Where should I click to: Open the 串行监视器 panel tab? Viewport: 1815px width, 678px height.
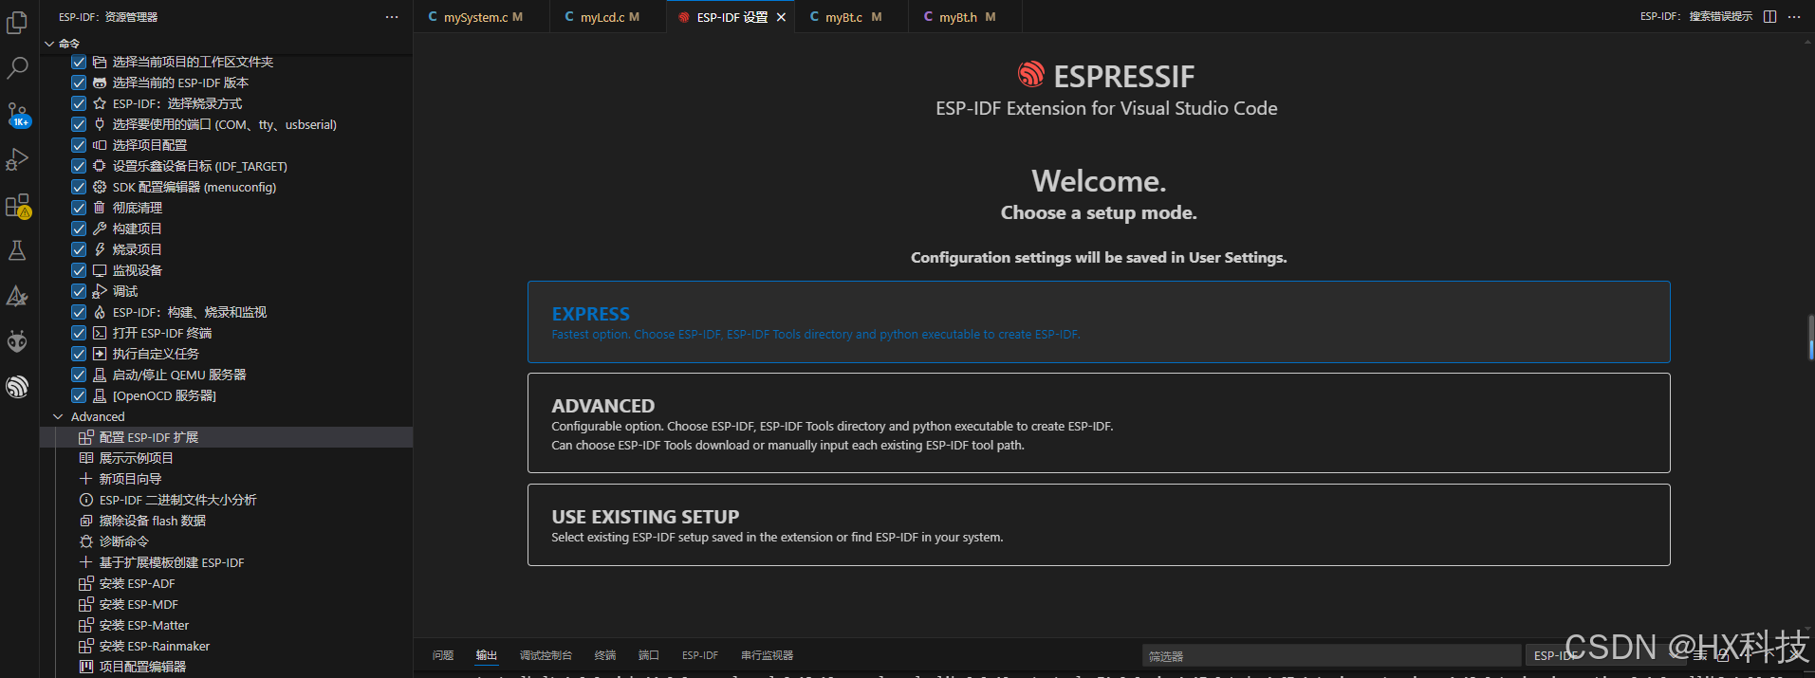coord(767,655)
